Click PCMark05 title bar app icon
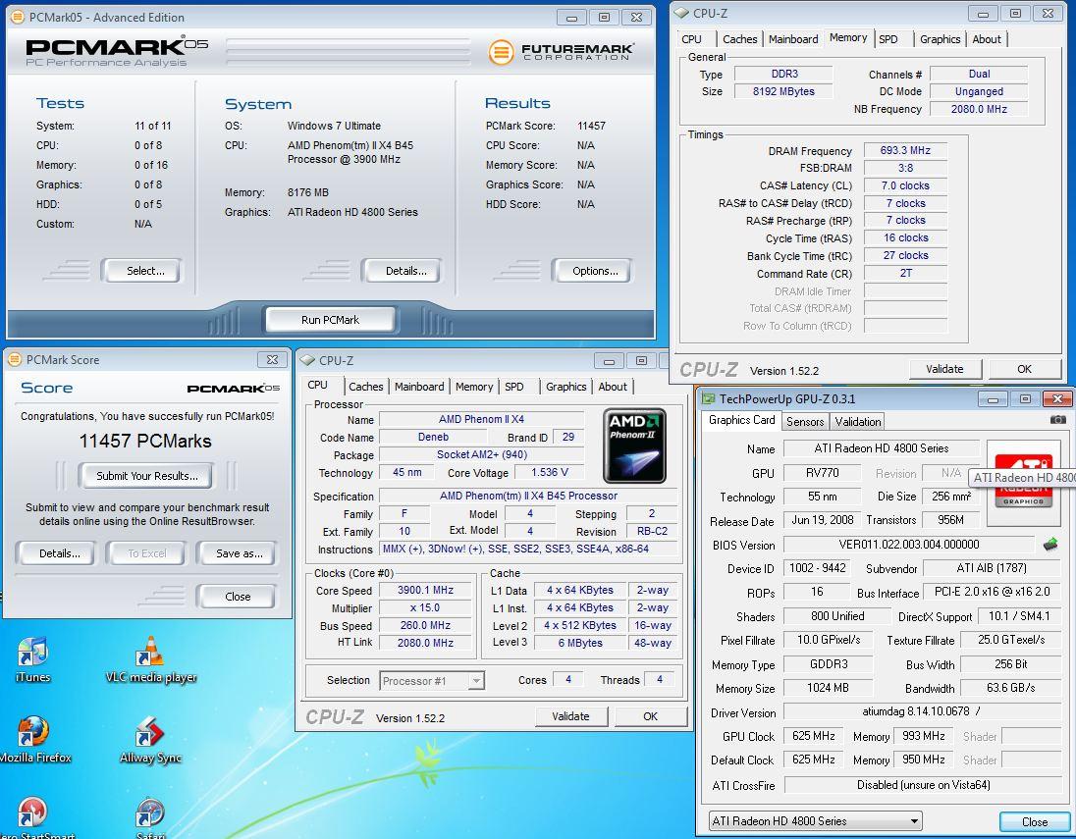The image size is (1076, 839). click(x=18, y=17)
